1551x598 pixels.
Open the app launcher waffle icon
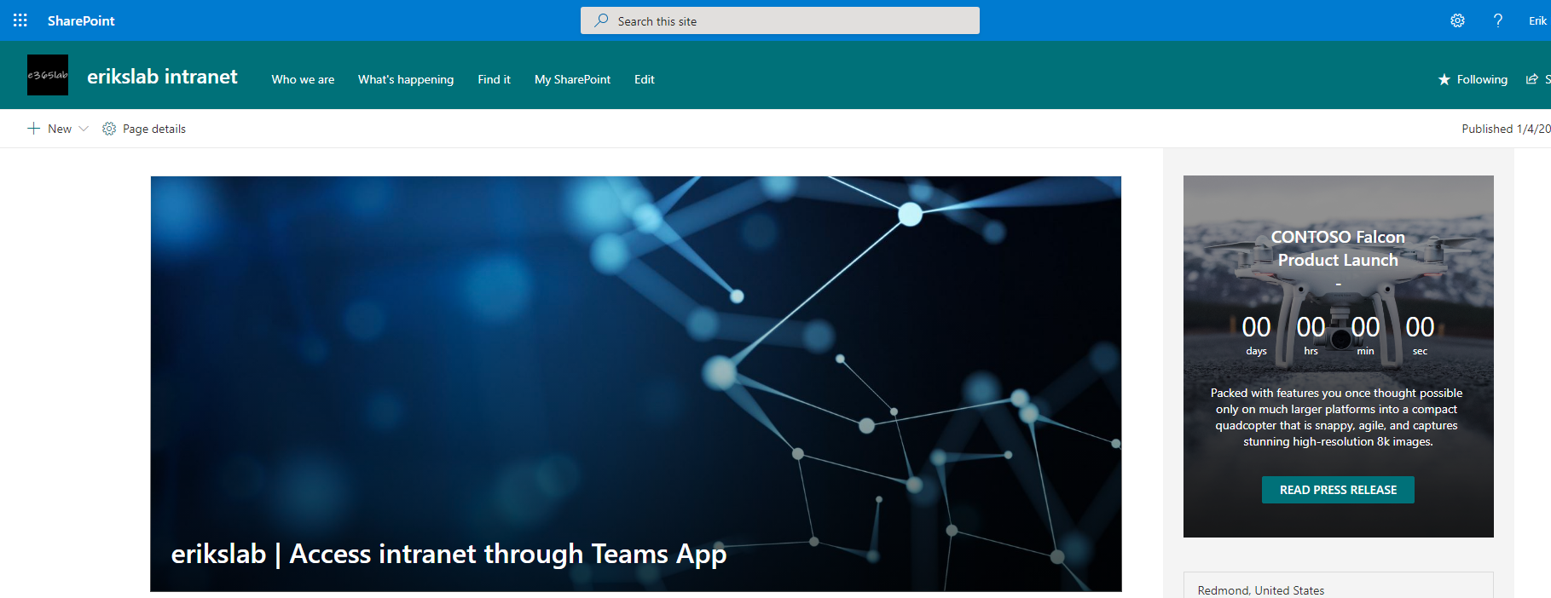click(20, 20)
